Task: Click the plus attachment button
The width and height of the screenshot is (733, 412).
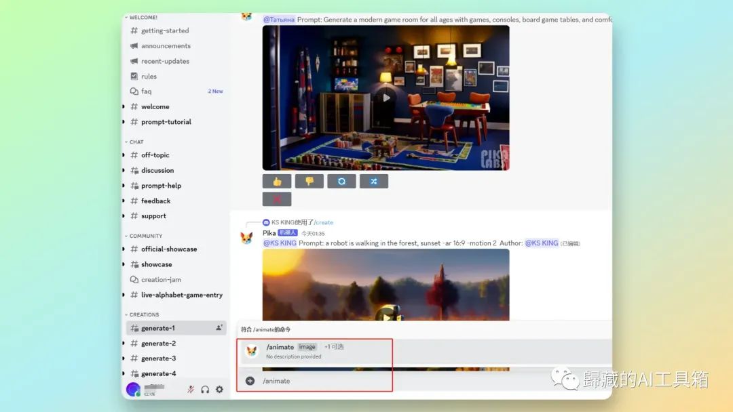Action: 250,381
